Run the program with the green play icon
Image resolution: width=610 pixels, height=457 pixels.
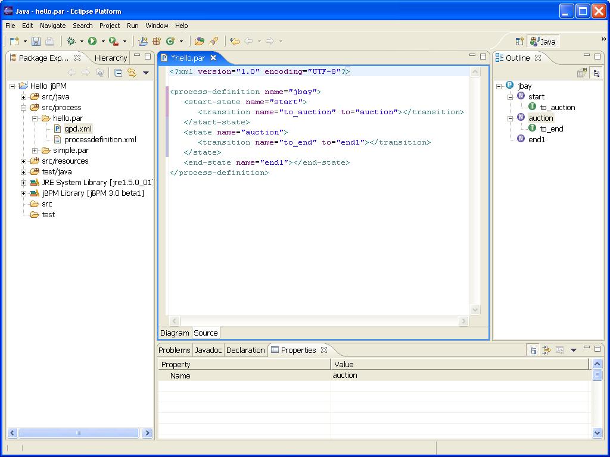click(x=92, y=41)
